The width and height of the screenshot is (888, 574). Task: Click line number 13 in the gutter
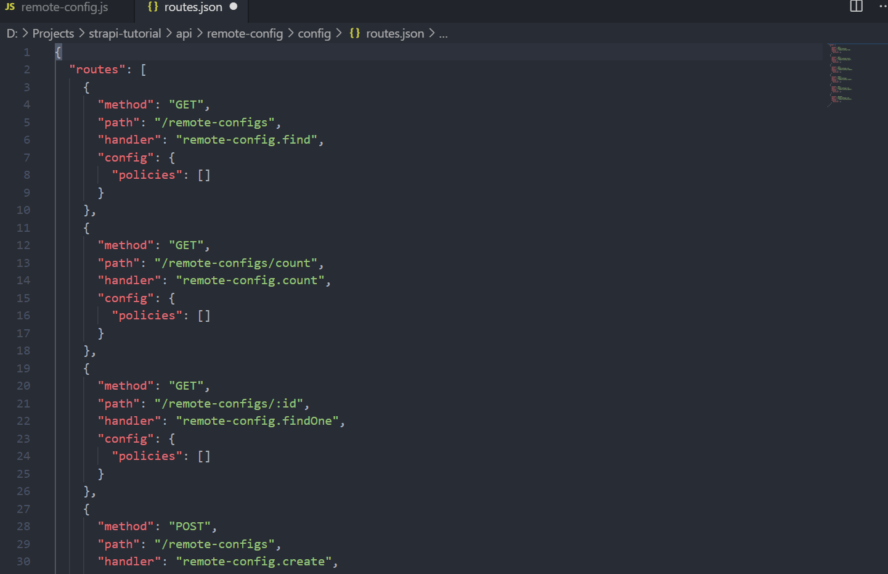point(23,263)
